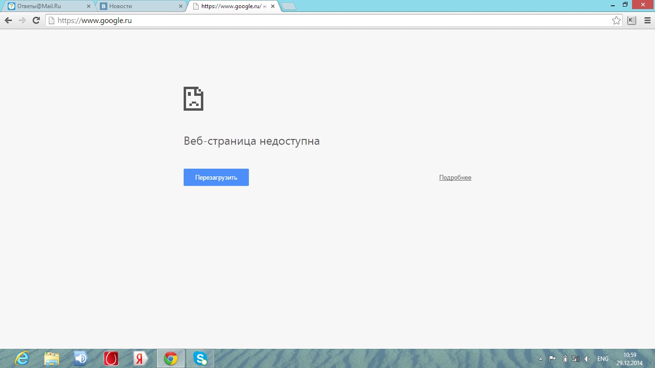Bookmark this page with the star icon
This screenshot has width=655, height=368.
(x=616, y=21)
